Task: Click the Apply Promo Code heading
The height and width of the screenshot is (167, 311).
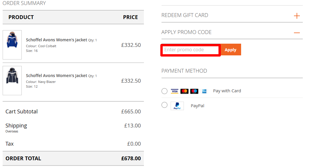Action: coord(186,32)
